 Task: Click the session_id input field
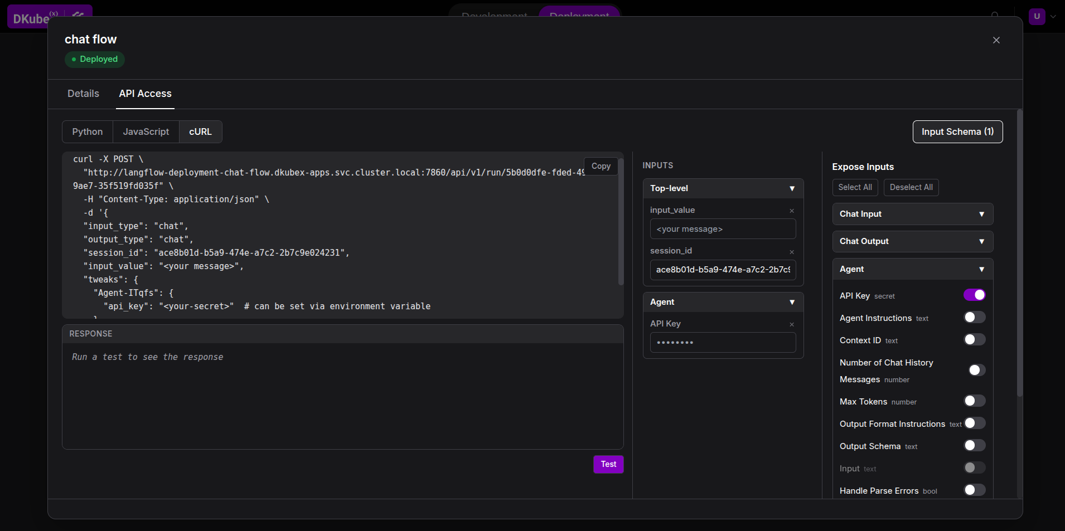click(x=723, y=270)
